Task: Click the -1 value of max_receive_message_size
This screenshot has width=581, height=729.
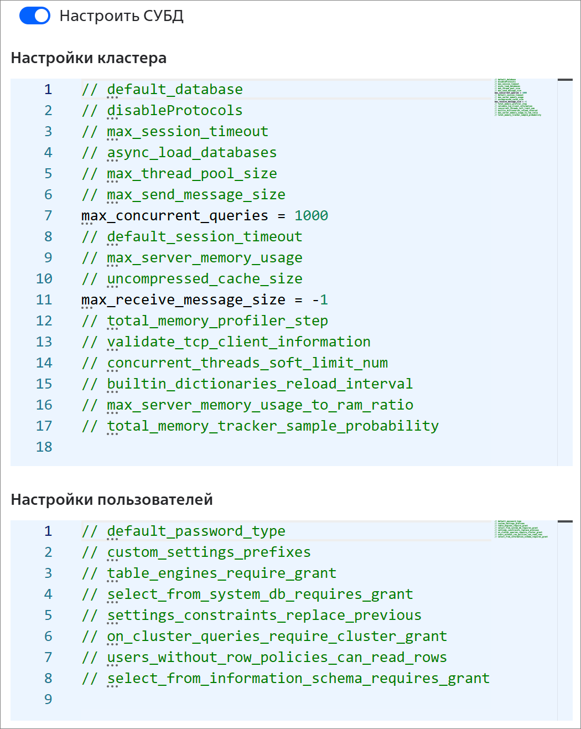Action: click(x=320, y=299)
